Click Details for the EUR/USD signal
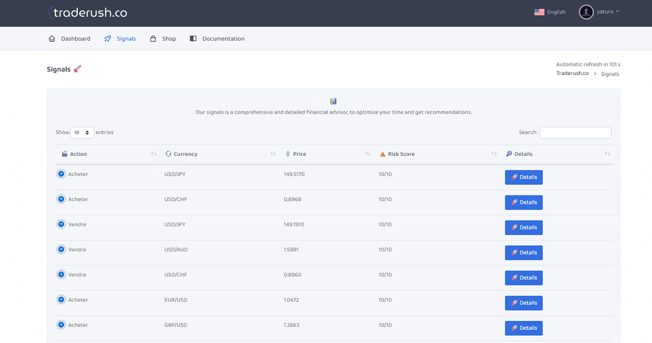652x343 pixels. pyautogui.click(x=523, y=302)
